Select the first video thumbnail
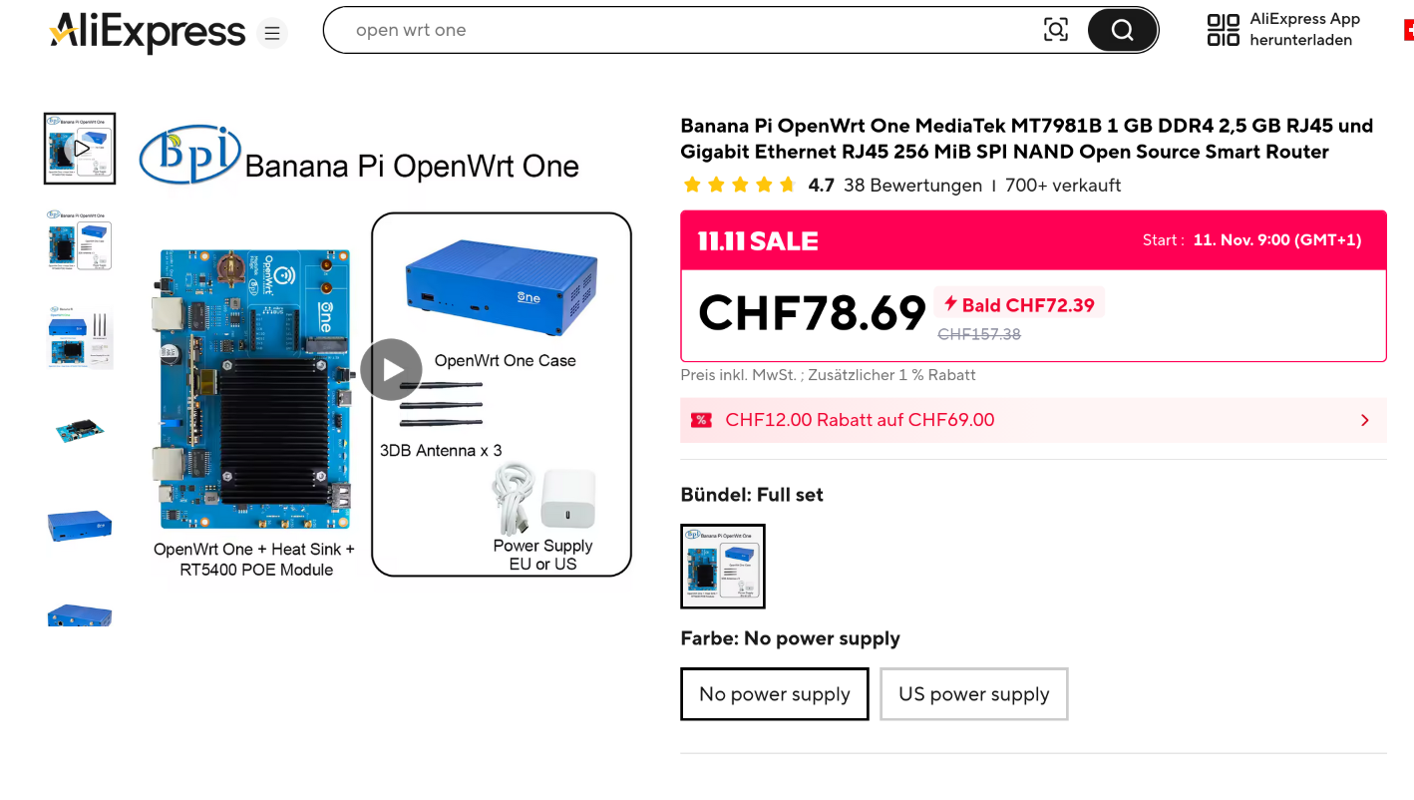This screenshot has width=1414, height=800. [x=80, y=149]
